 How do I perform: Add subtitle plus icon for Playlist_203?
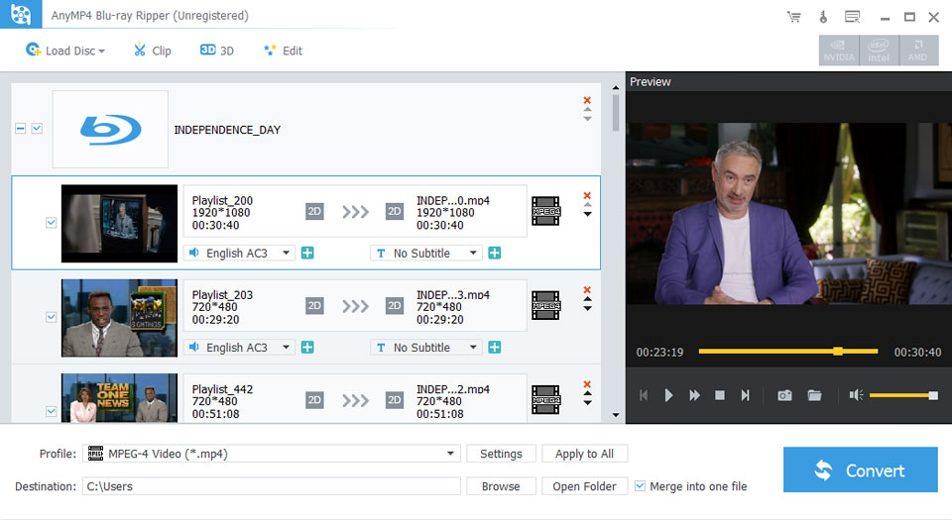(494, 348)
